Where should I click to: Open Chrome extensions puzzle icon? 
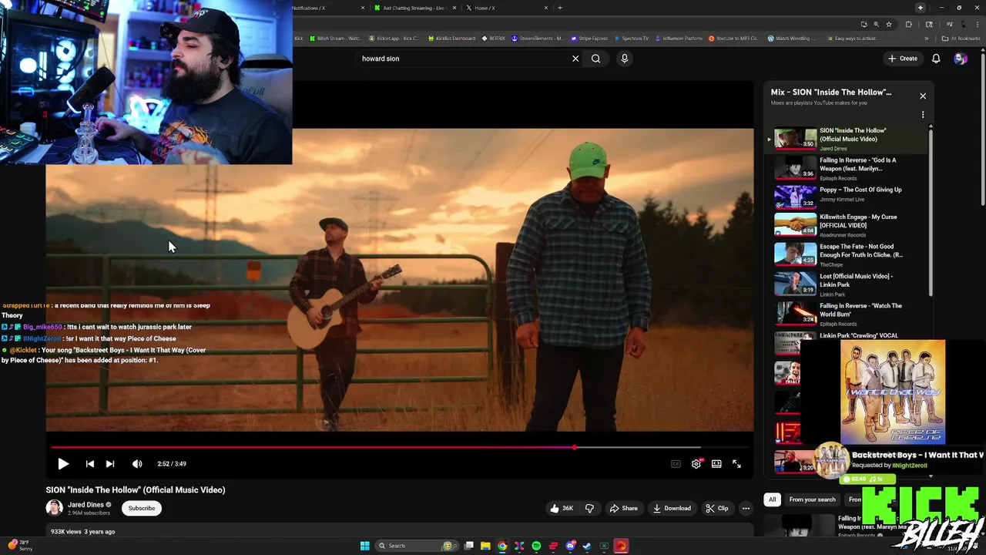(x=908, y=24)
